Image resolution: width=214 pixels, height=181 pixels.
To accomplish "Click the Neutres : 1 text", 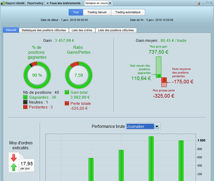I will click(38, 102).
